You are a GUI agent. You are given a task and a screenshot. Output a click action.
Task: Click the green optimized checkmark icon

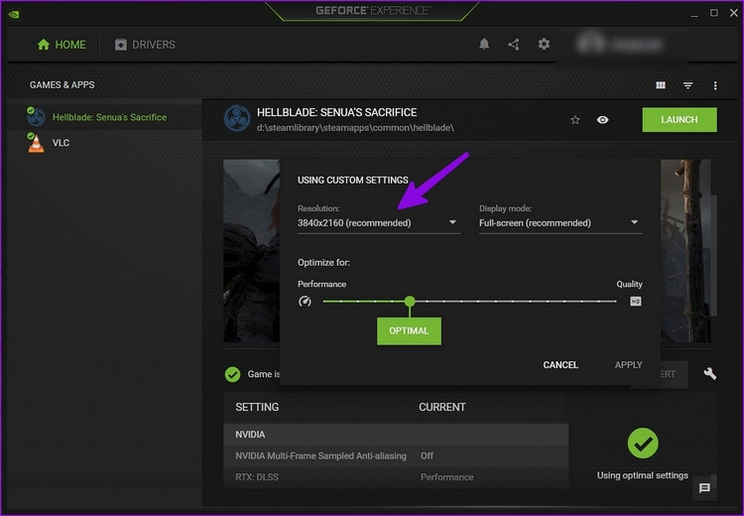coord(232,374)
